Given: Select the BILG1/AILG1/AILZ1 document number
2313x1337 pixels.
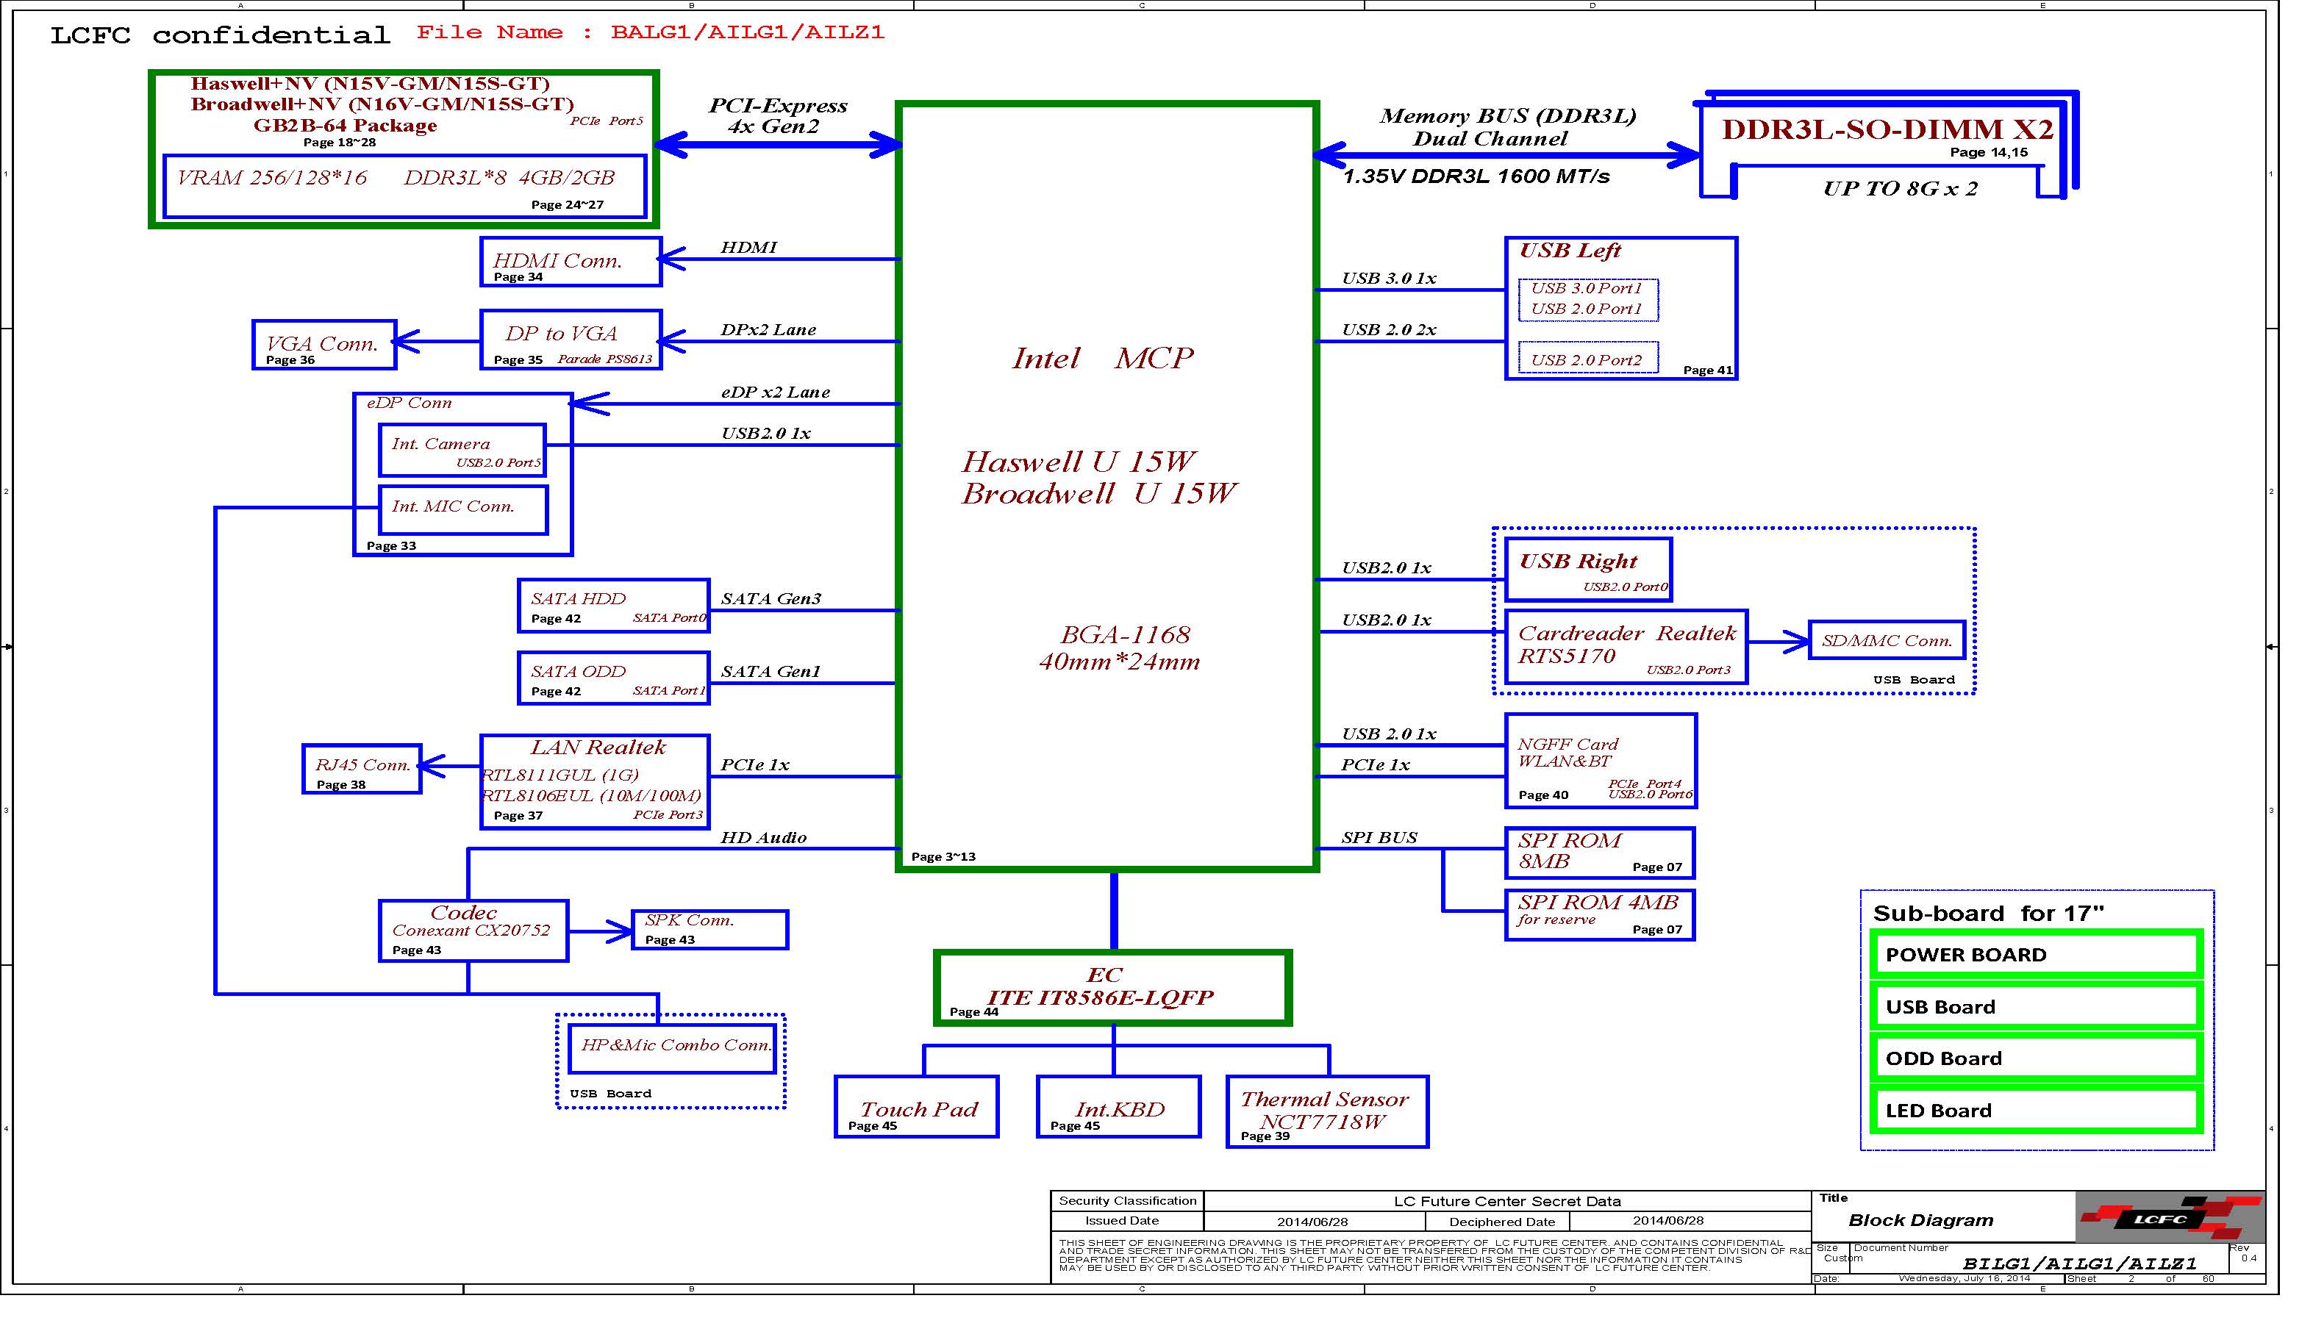Looking at the screenshot, I should pyautogui.click(x=2079, y=1263).
